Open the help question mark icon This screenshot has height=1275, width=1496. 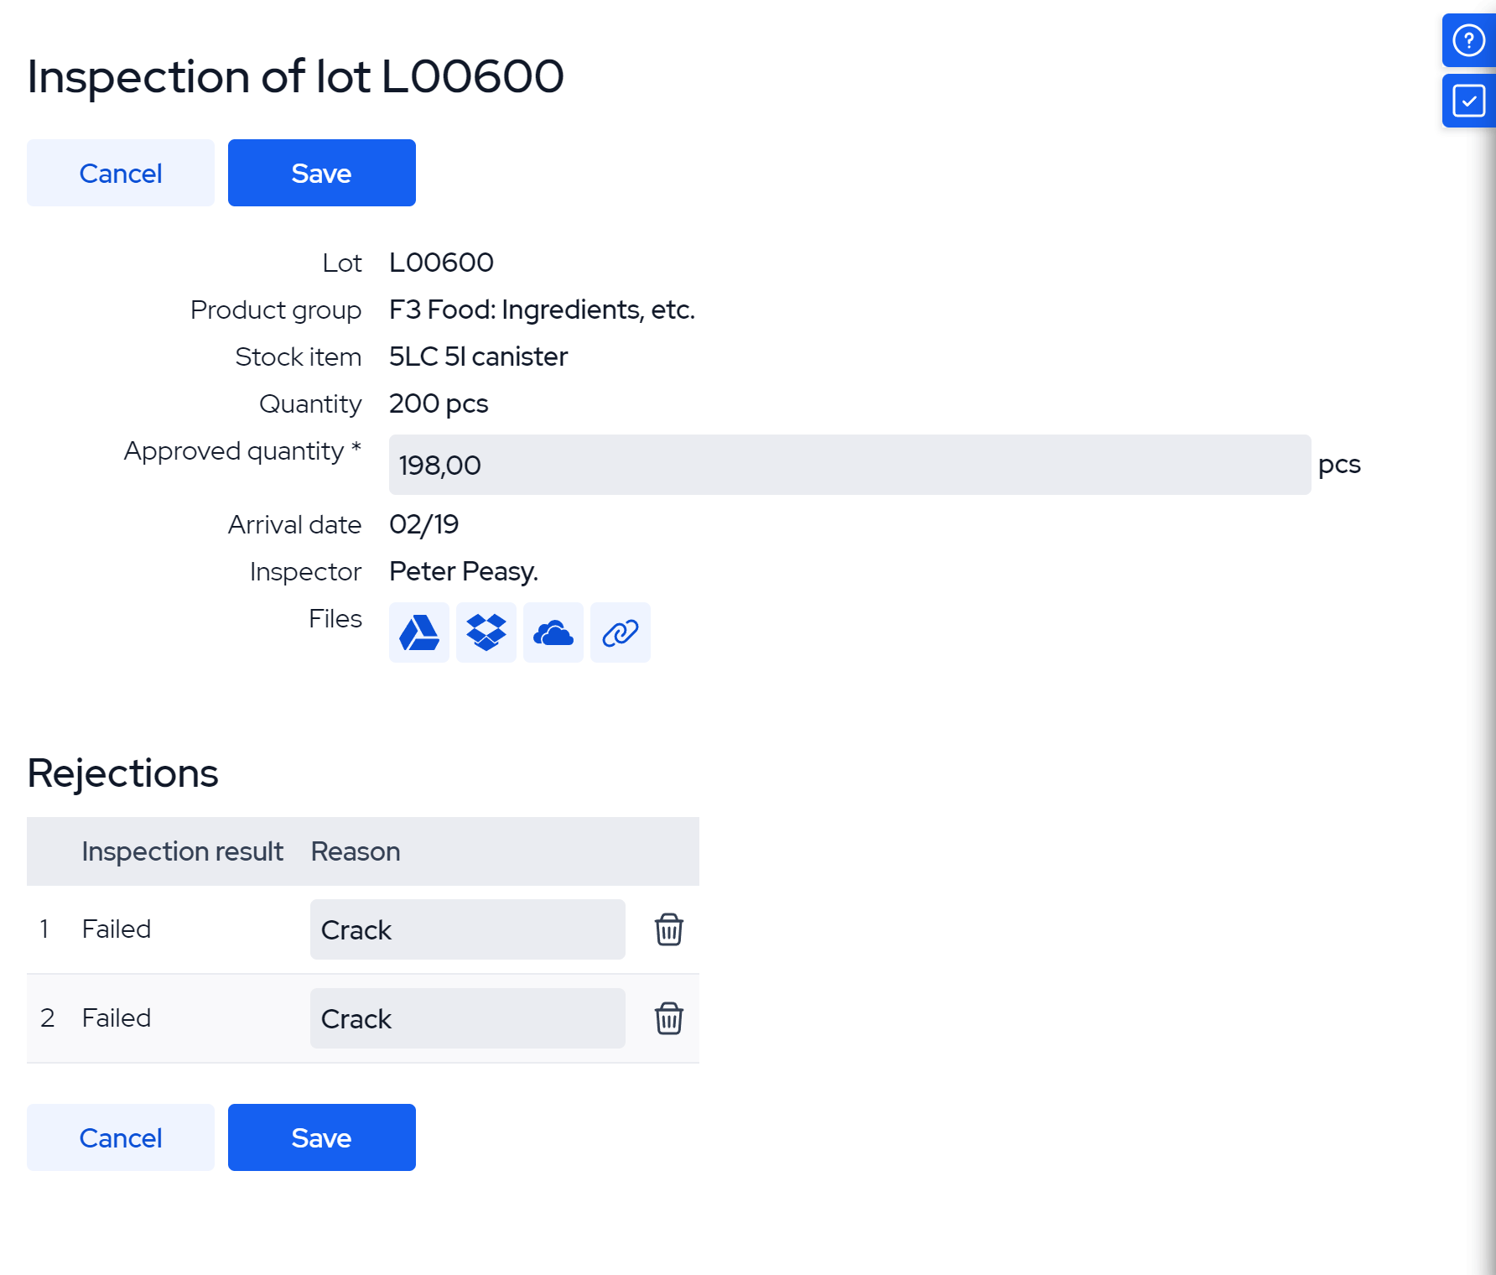(1468, 40)
